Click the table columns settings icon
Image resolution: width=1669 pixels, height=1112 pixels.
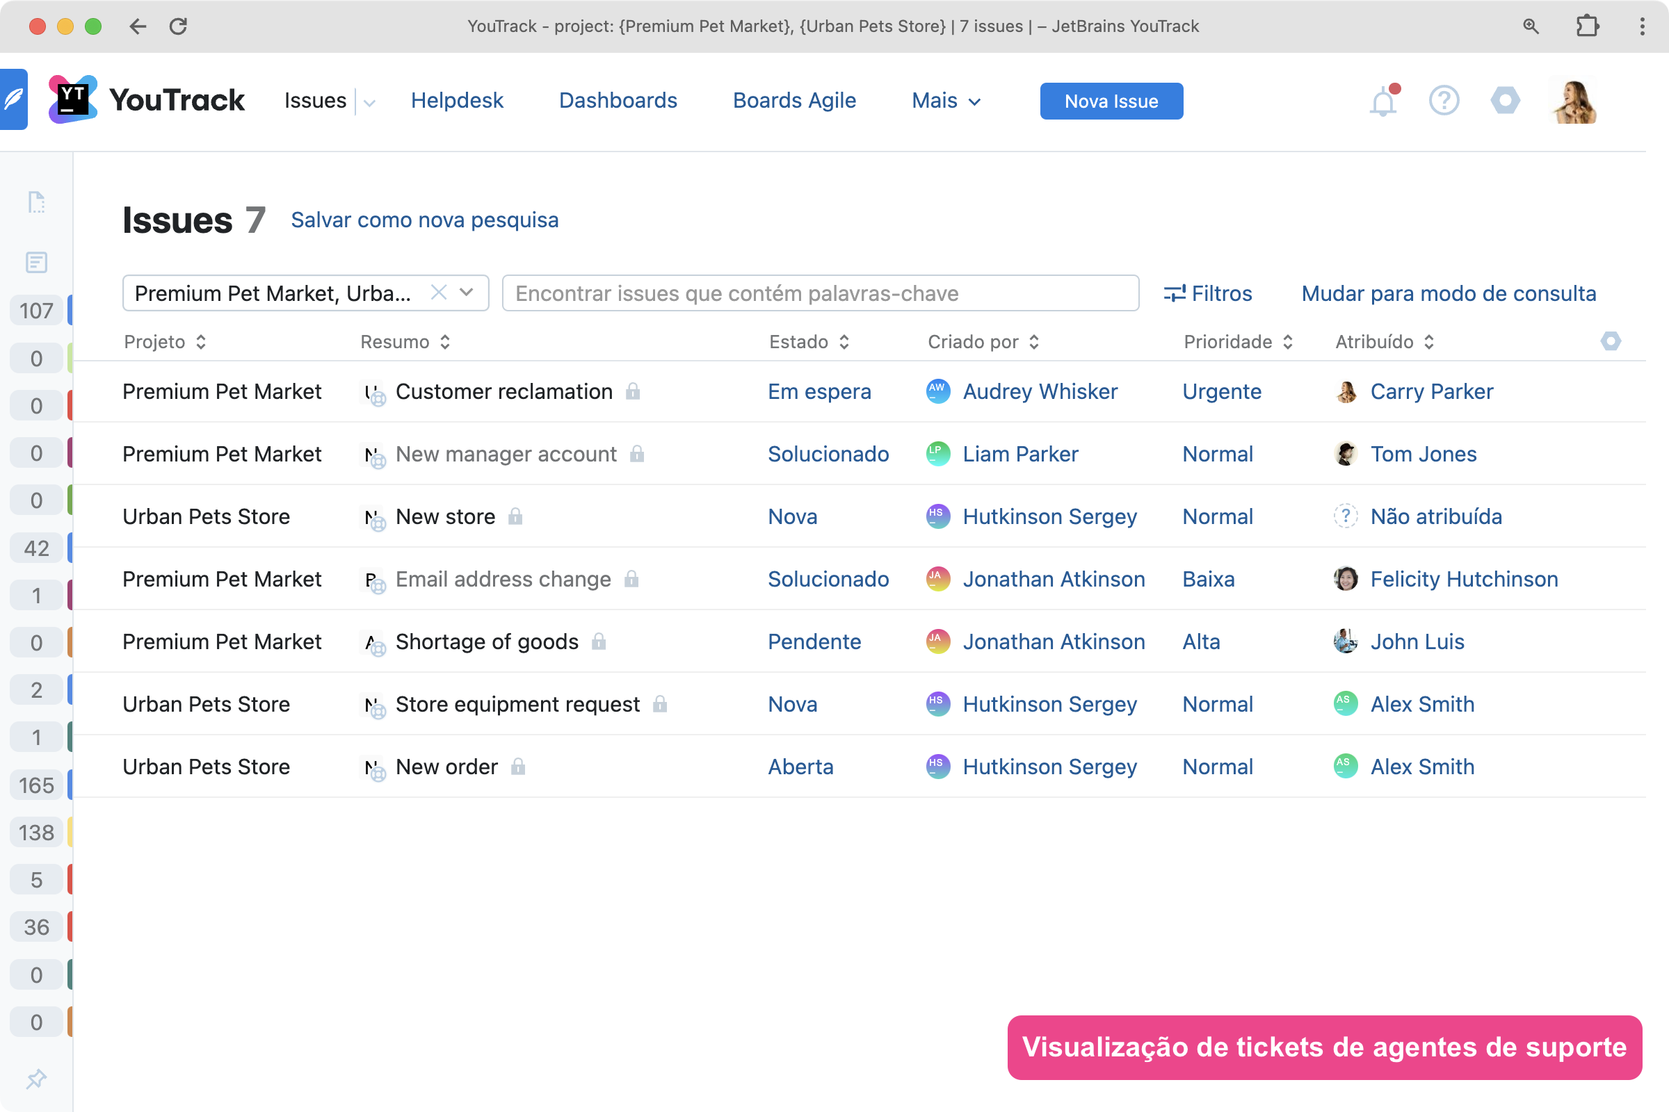tap(1610, 341)
